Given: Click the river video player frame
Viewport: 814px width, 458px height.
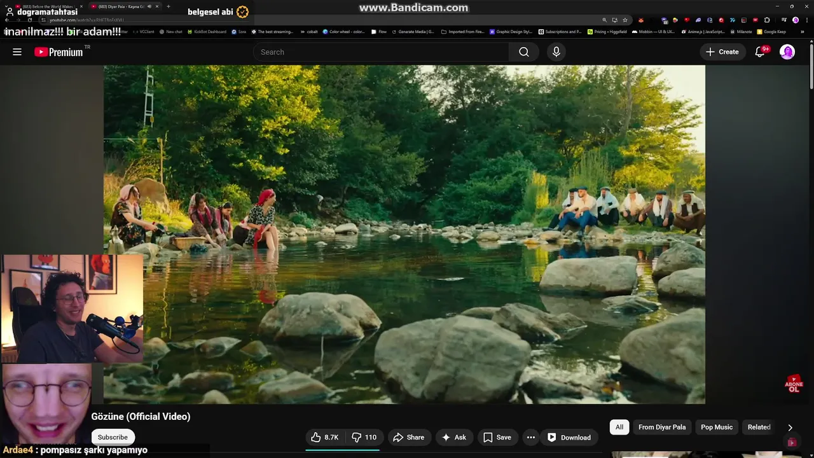Looking at the screenshot, I should click(404, 234).
